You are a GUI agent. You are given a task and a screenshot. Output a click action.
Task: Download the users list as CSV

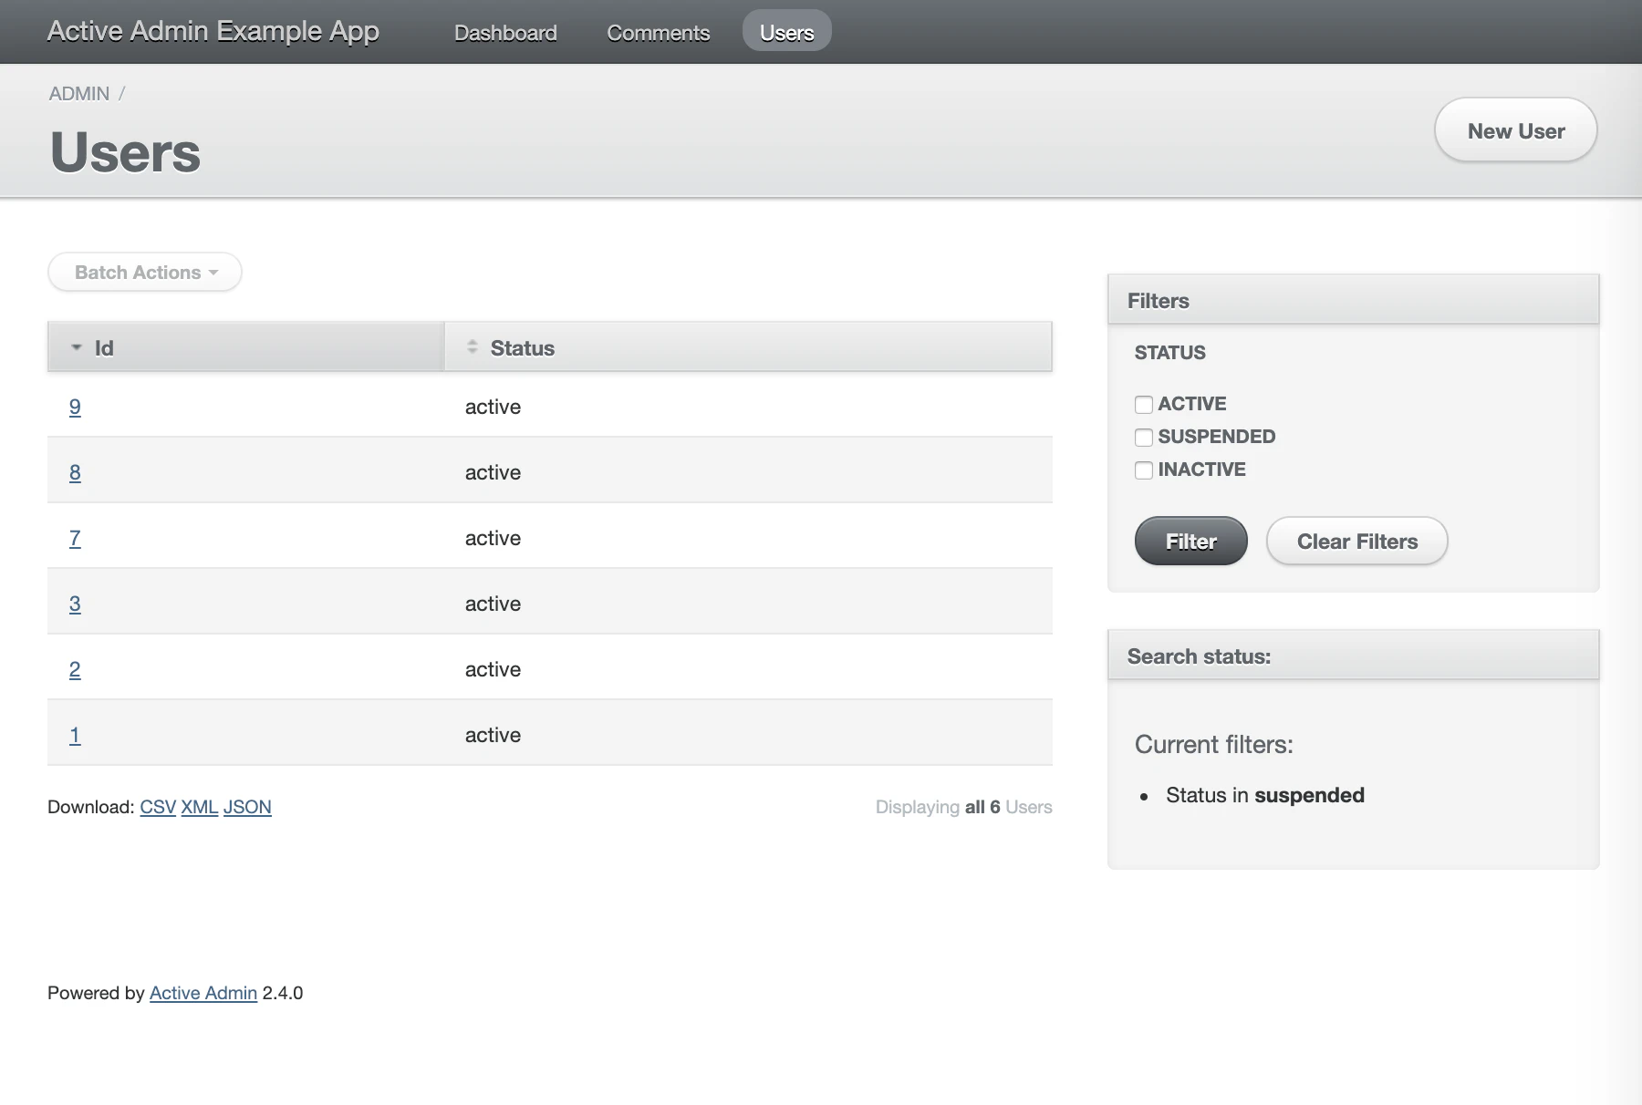point(158,807)
